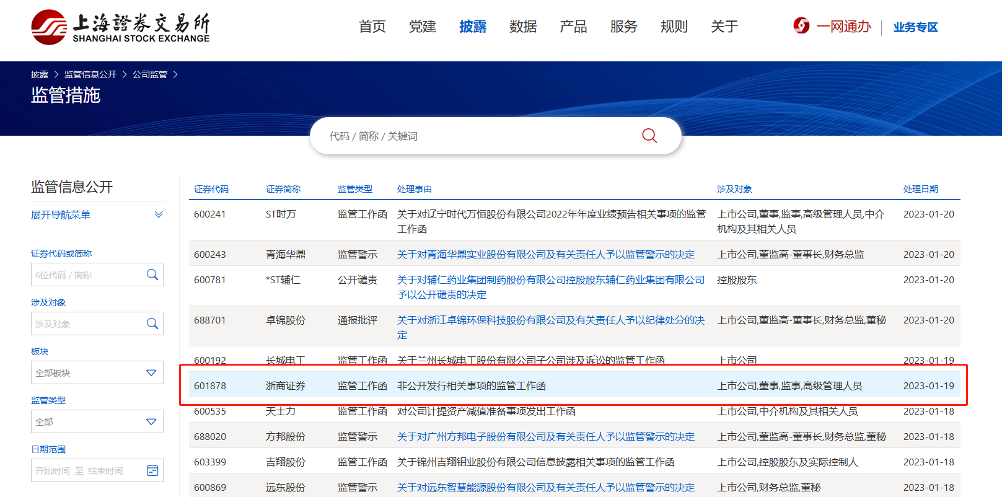Click 卓锦股份 name cell
The width and height of the screenshot is (1002, 497).
tap(286, 320)
